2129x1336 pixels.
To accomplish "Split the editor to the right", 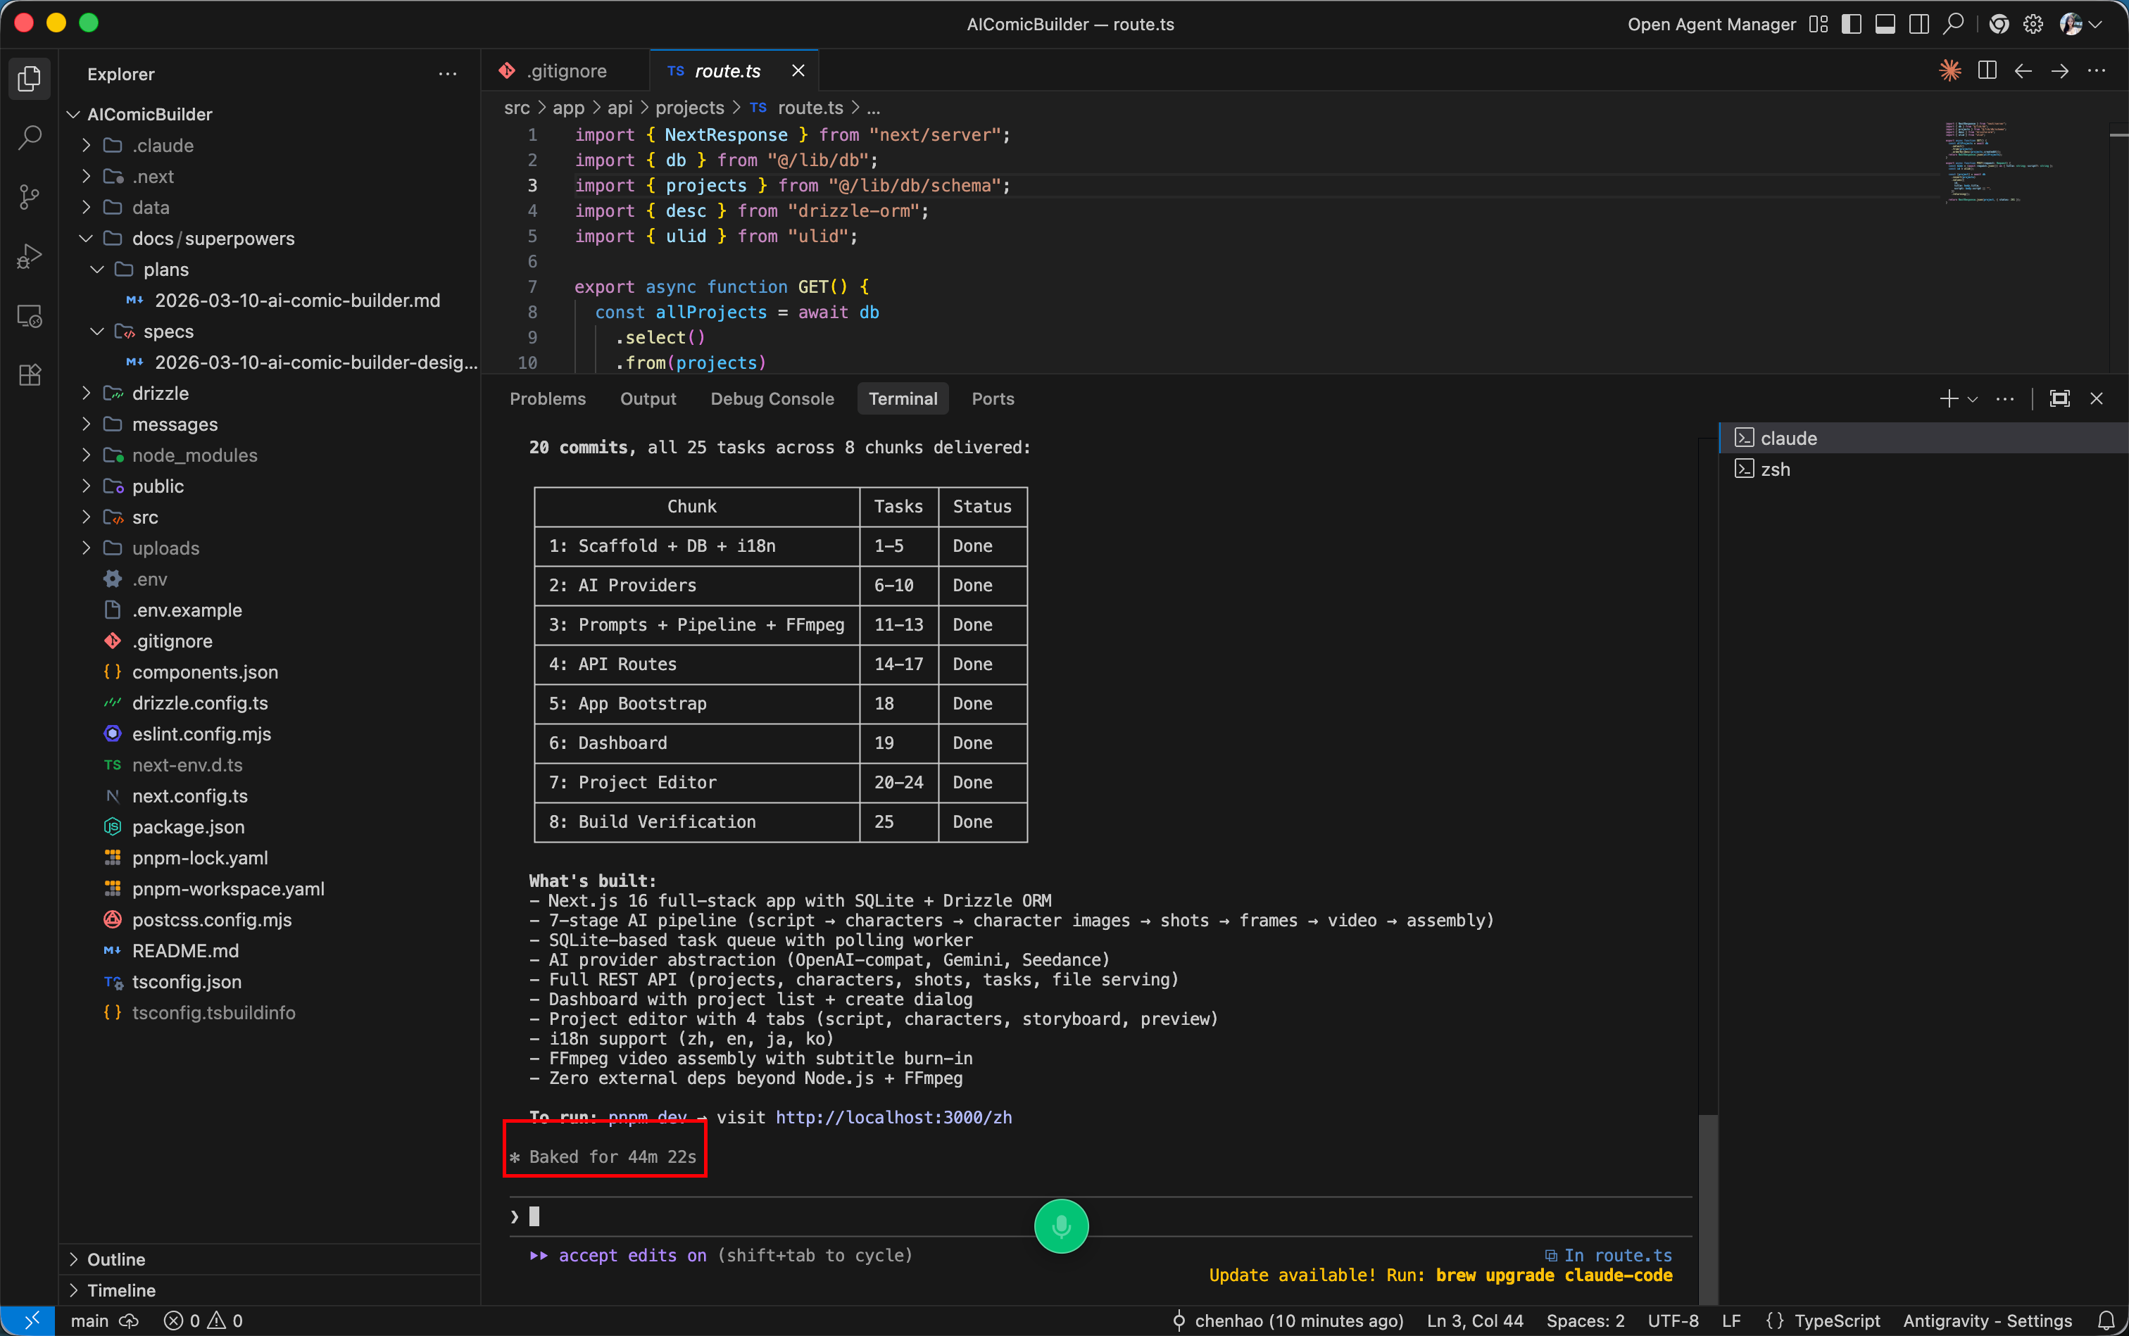I will (1987, 70).
